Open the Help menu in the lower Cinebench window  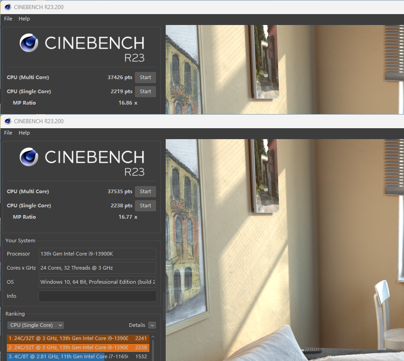point(24,133)
